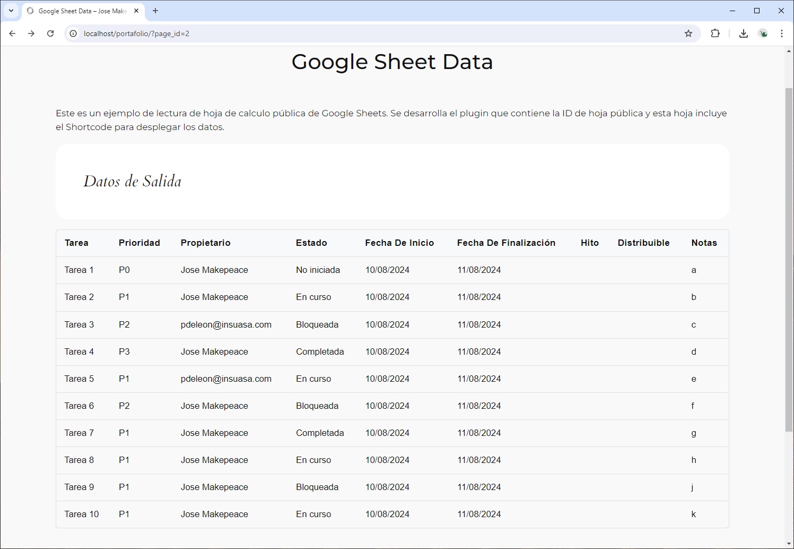Click the scrollbar down arrow
794x549 pixels.
point(789,543)
